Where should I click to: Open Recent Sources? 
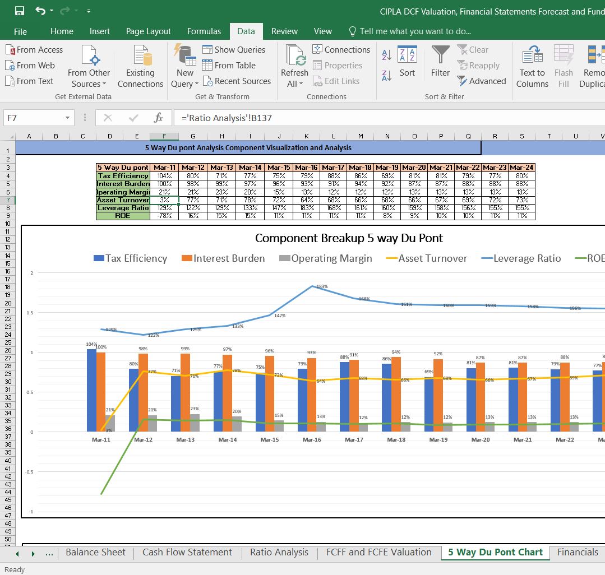(x=237, y=81)
